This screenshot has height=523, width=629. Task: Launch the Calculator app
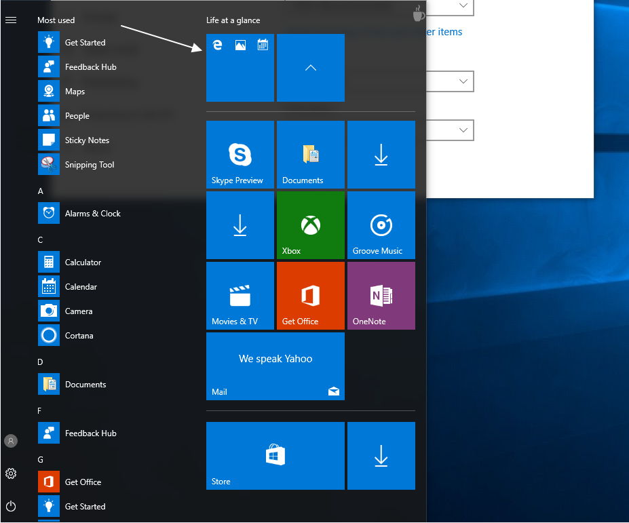(70, 263)
